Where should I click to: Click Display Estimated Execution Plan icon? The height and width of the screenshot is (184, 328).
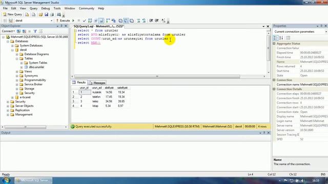90,20
